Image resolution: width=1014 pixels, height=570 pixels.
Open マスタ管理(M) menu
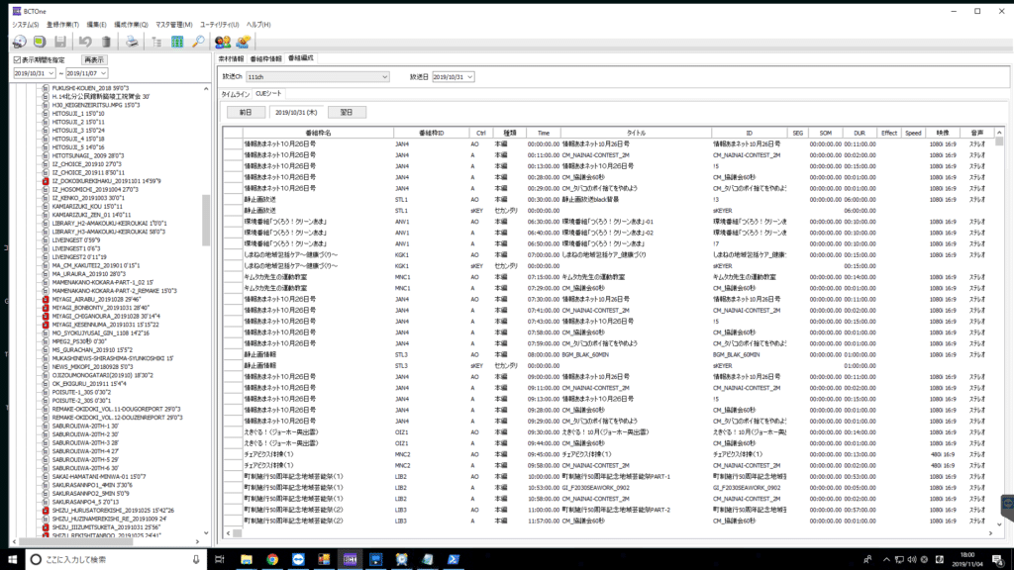coord(174,25)
